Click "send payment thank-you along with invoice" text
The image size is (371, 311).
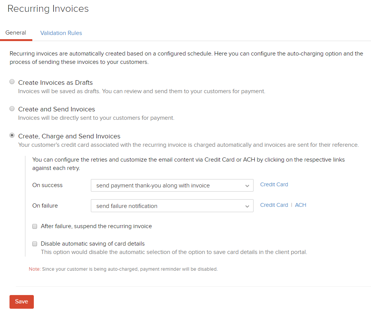152,185
